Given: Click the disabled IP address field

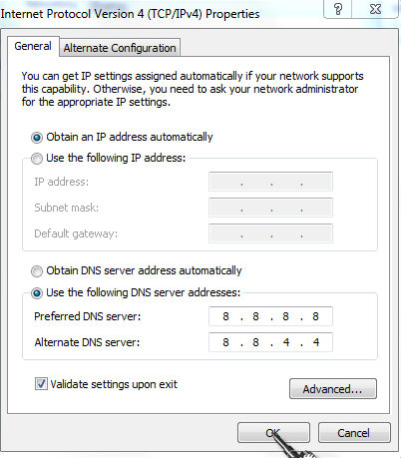Looking at the screenshot, I should pos(270,182).
